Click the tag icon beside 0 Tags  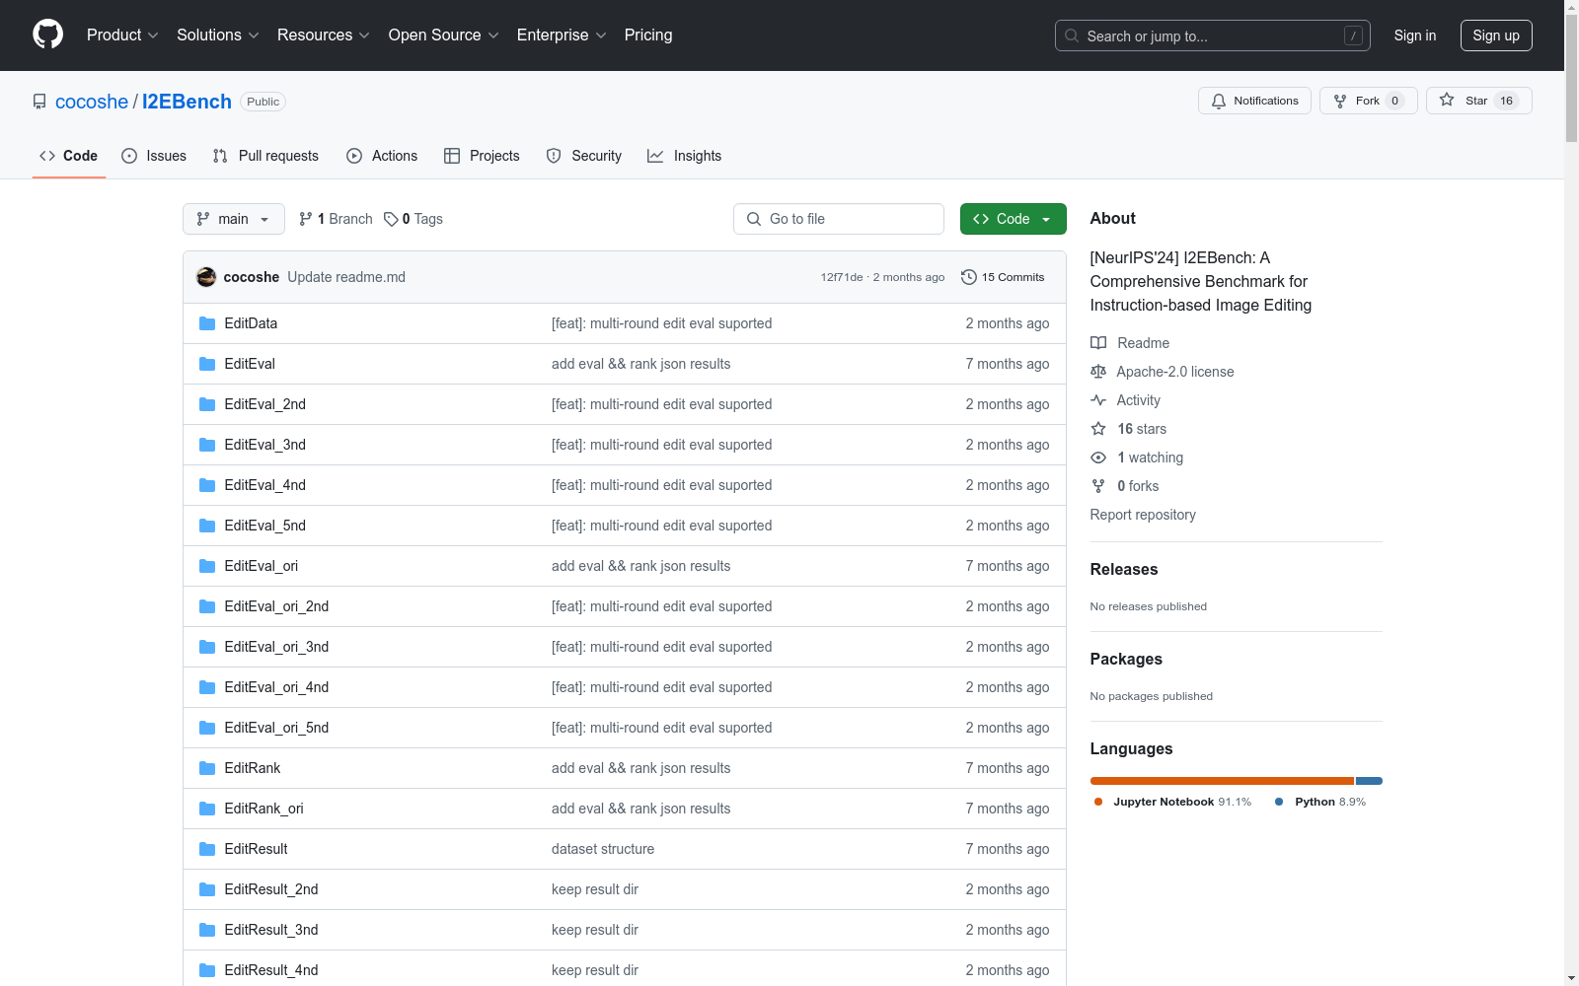[391, 219]
